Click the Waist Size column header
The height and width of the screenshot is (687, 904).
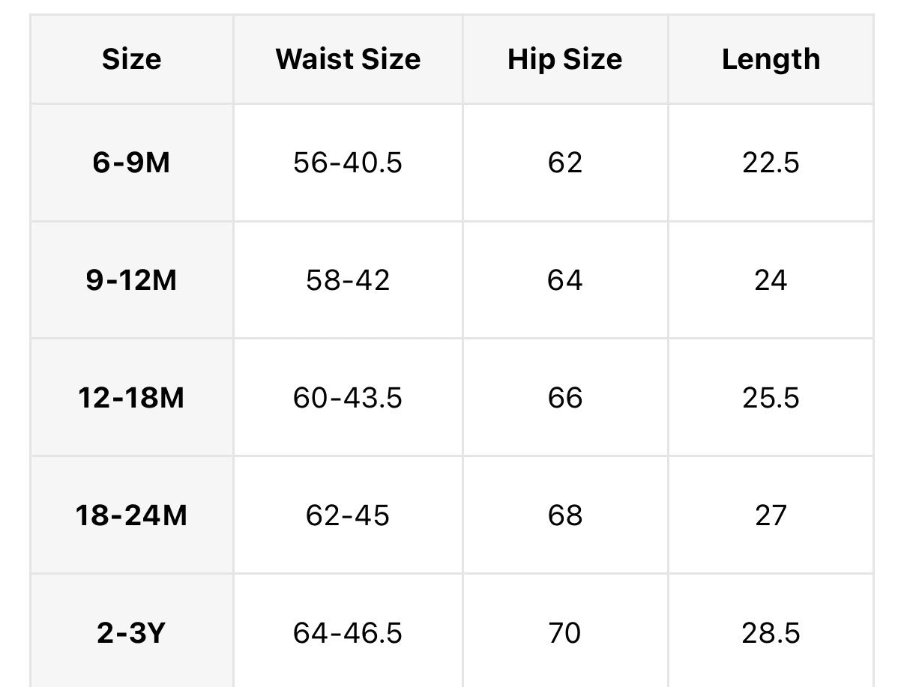pyautogui.click(x=348, y=59)
